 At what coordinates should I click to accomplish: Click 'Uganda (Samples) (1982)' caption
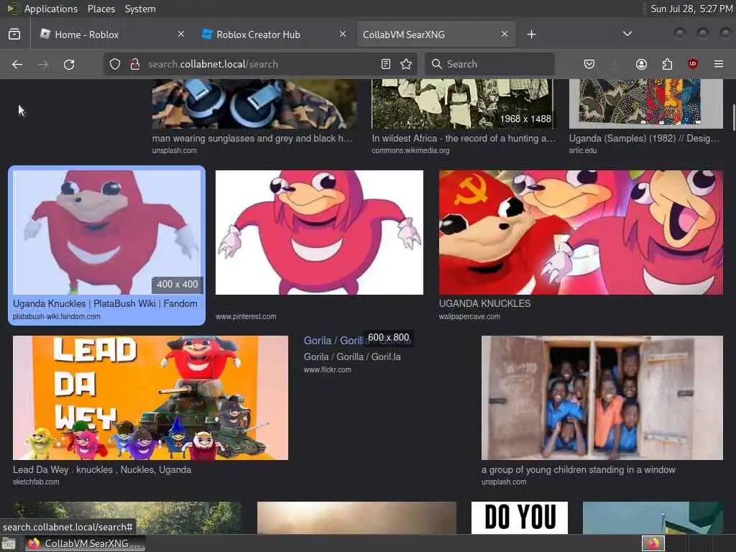(x=644, y=139)
